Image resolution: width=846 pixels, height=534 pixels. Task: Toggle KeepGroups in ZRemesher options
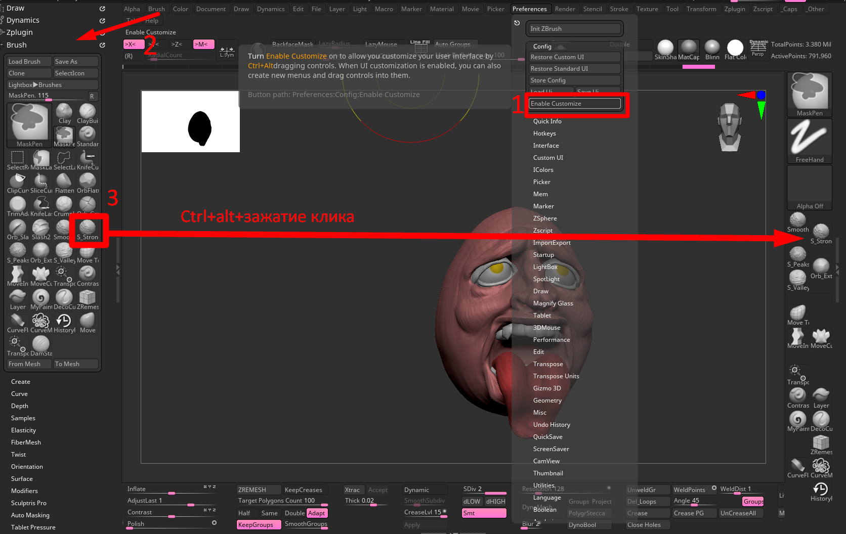259,525
